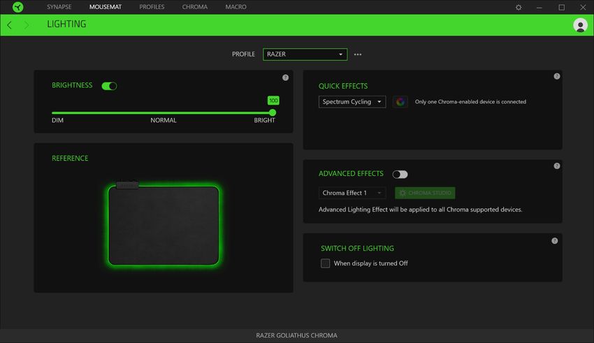Viewport: 594px width, 343px height.
Task: Close the Razer Synapse window
Action: (x=583, y=7)
